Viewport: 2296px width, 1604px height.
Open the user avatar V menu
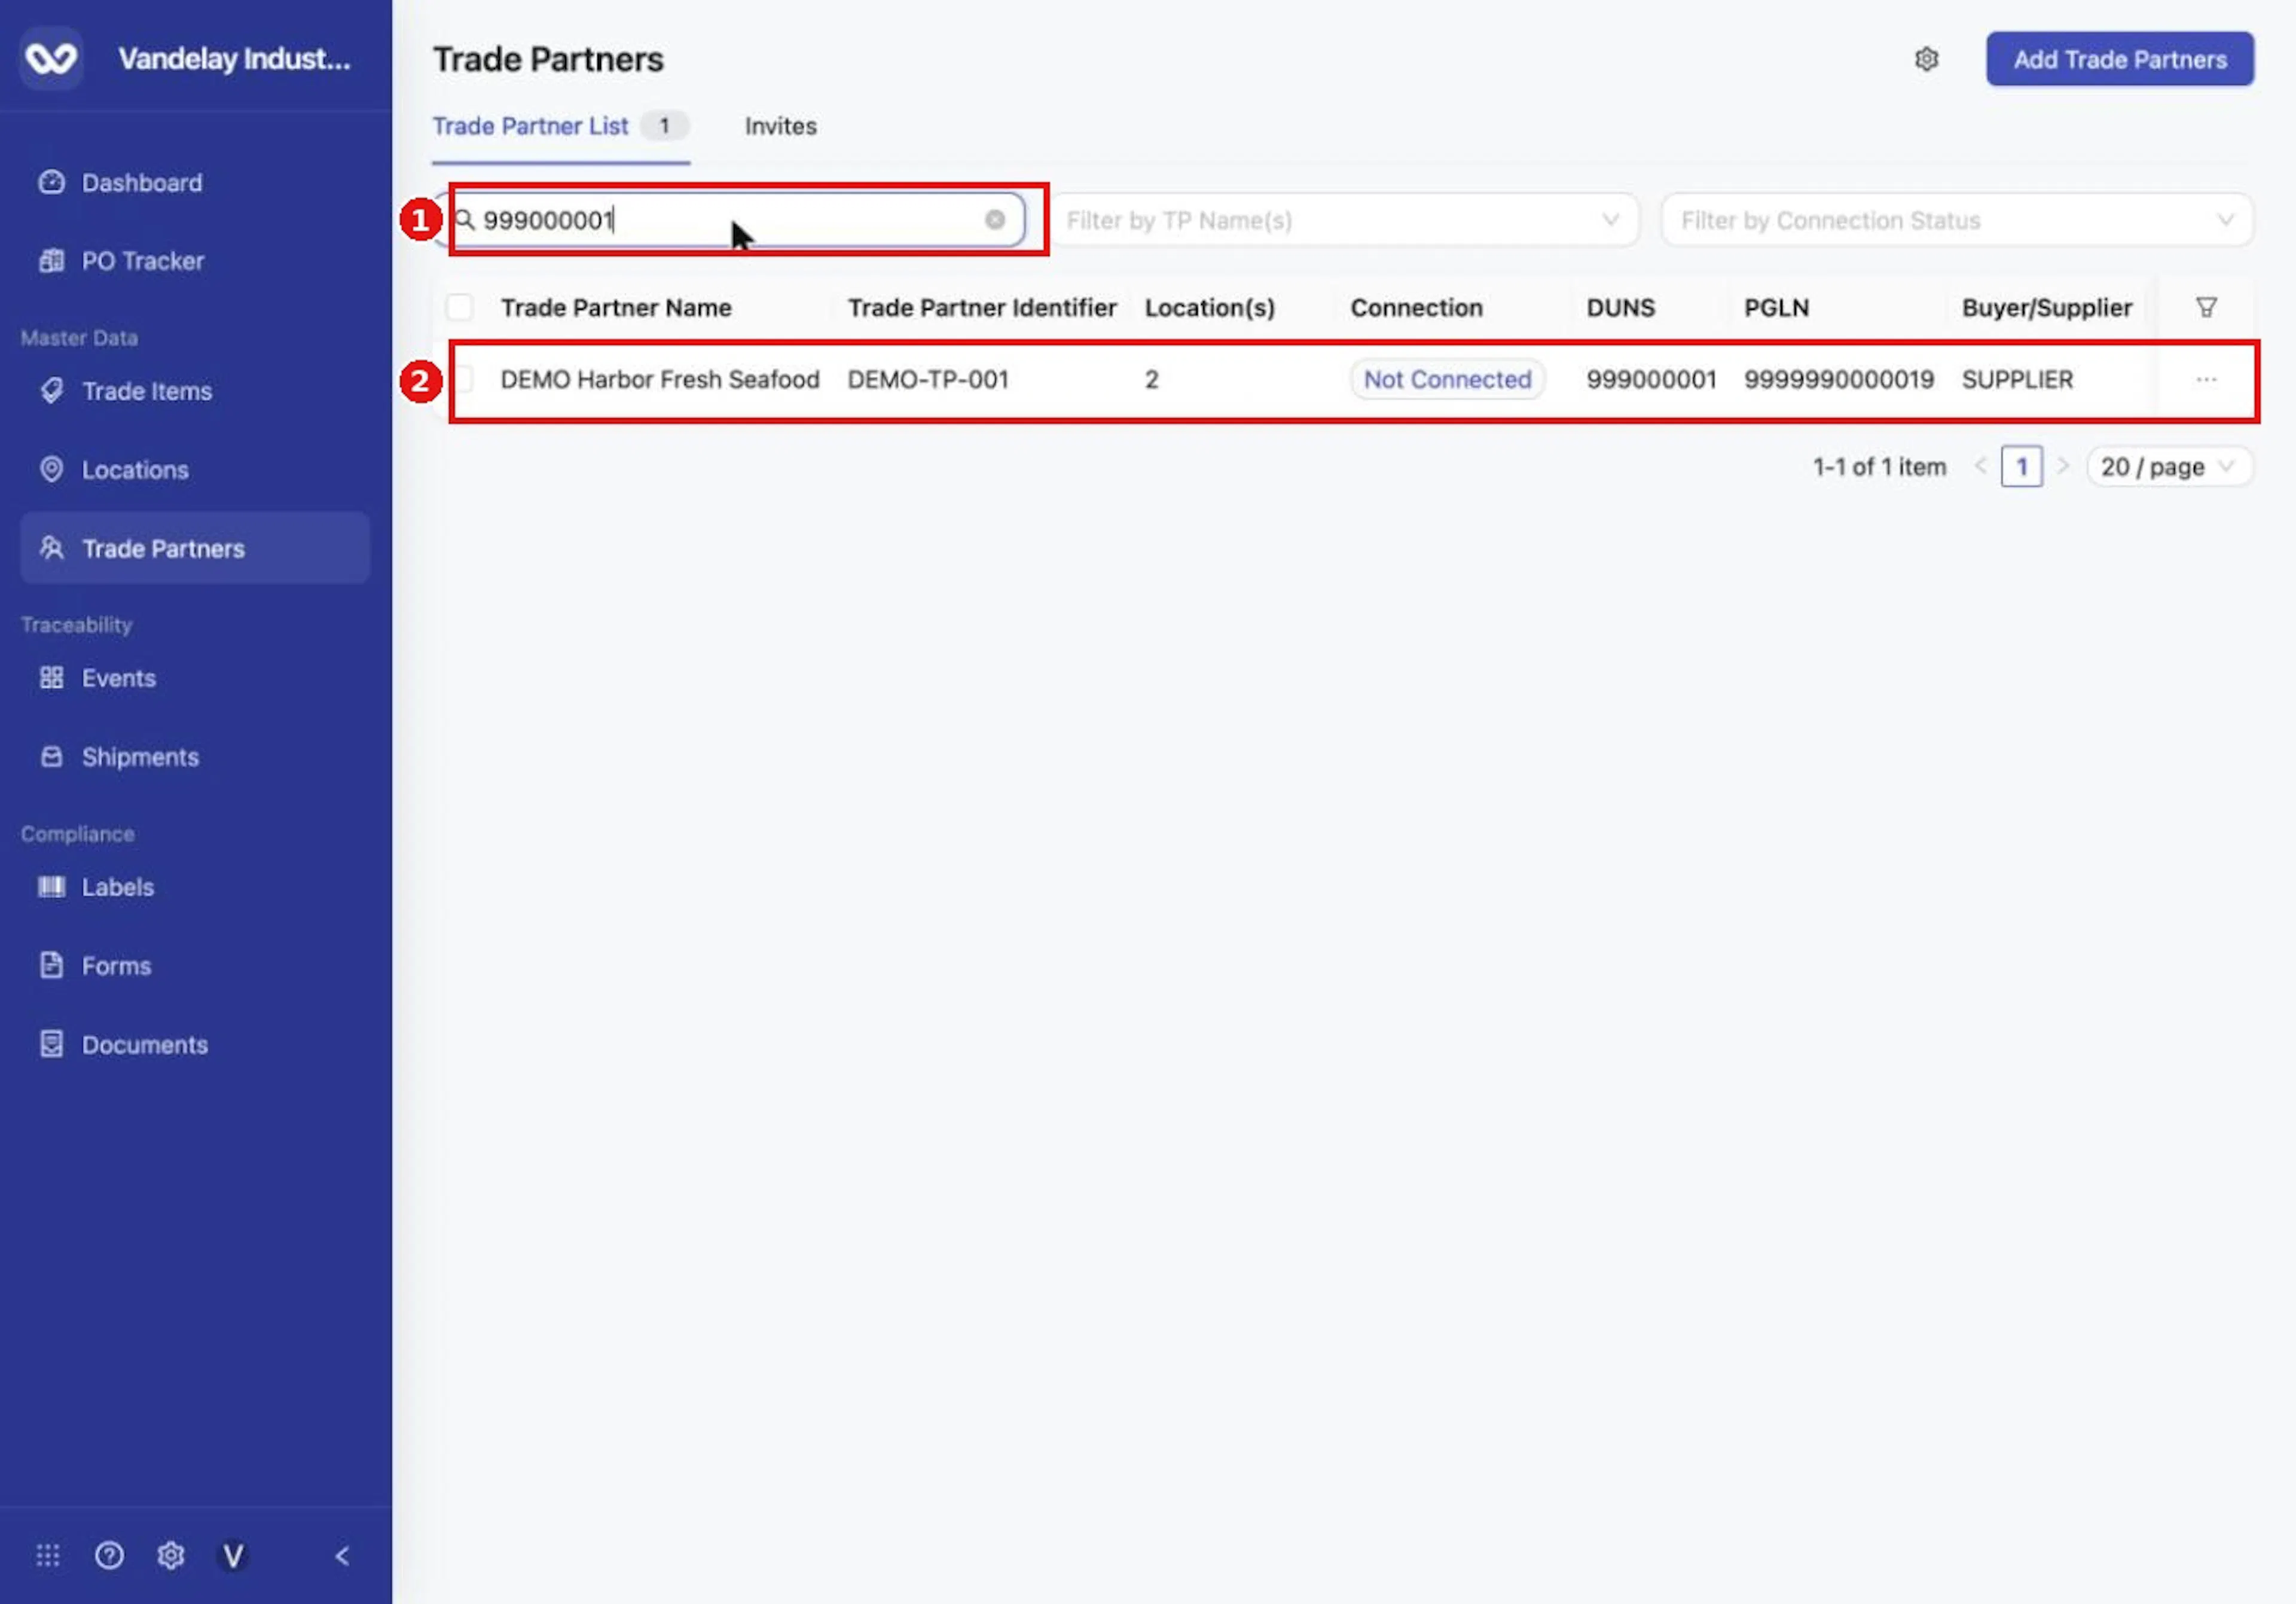point(233,1555)
